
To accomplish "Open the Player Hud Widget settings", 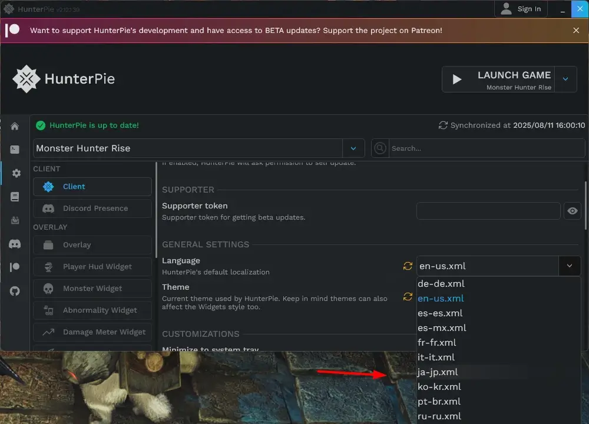I will (92, 267).
